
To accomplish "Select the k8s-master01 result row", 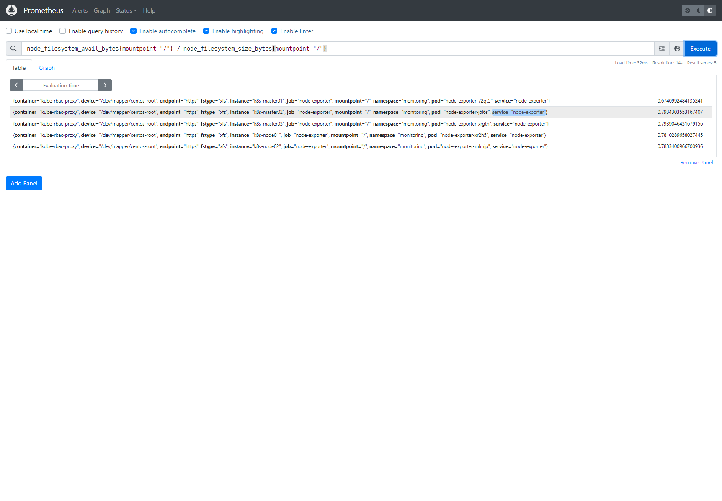I will [361, 101].
